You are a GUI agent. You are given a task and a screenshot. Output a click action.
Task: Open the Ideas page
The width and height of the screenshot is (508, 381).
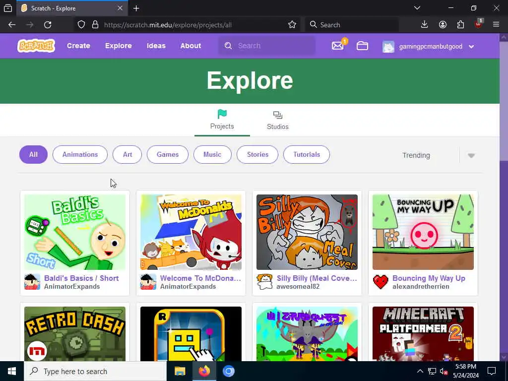click(x=156, y=46)
